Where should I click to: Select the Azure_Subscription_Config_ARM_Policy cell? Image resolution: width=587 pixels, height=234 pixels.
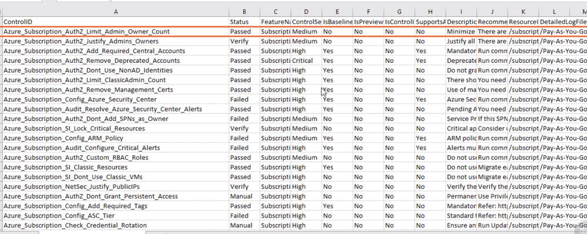(116, 138)
